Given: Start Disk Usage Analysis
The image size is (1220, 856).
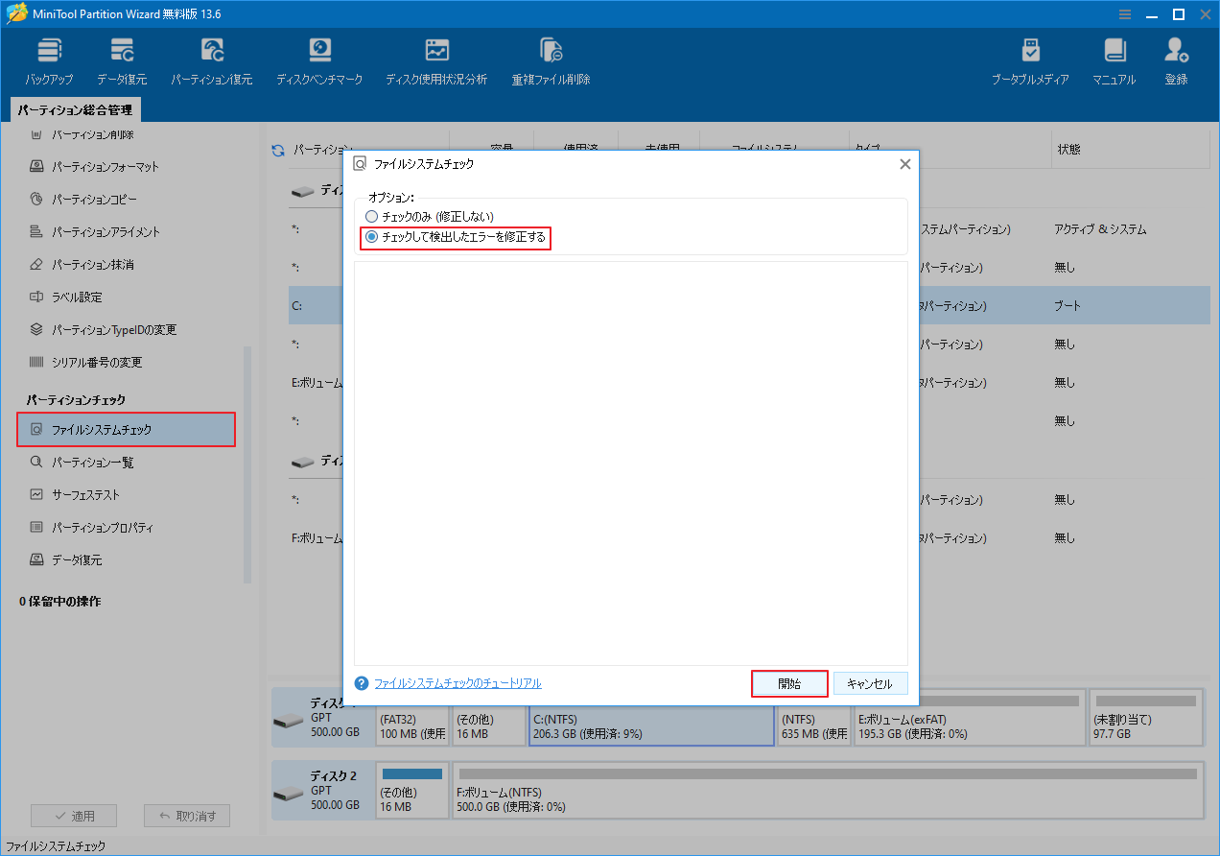Looking at the screenshot, I should pos(436,58).
